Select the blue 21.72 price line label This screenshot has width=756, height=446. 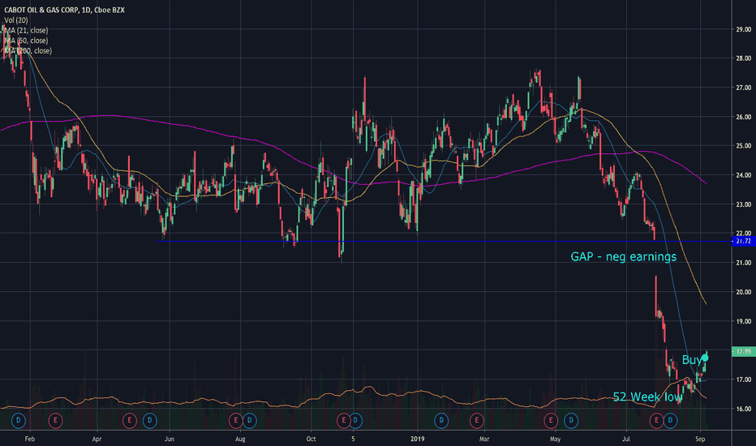tap(744, 241)
